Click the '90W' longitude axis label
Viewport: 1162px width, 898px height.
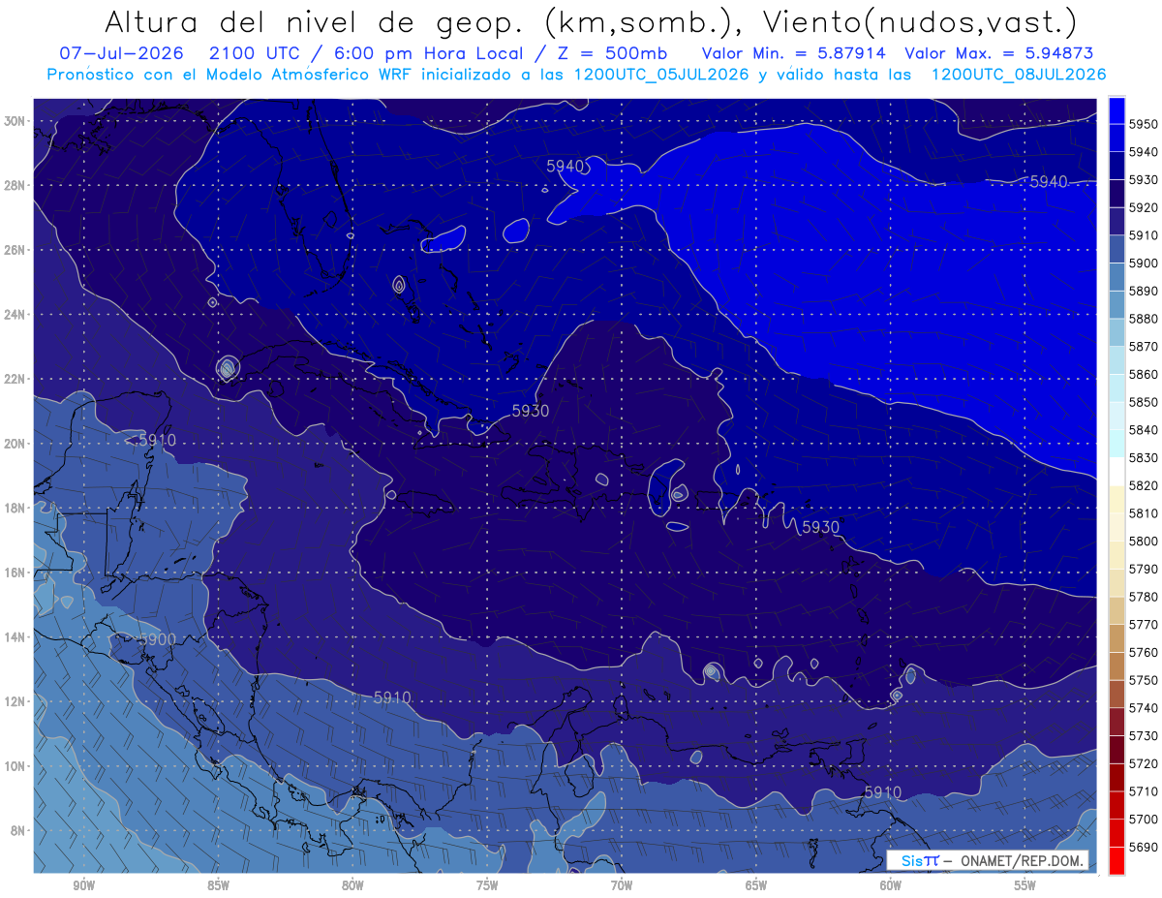(84, 885)
